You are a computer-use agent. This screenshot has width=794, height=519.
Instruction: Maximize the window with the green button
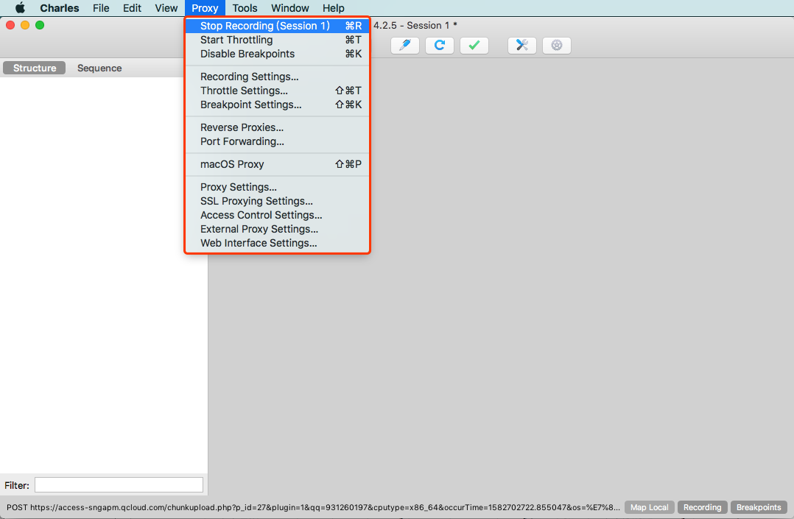[x=40, y=25]
